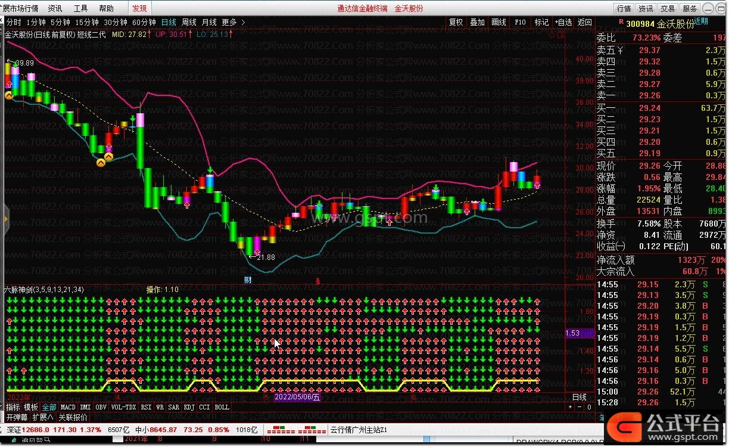This screenshot has width=729, height=447.
Task: Click the 卖一 price 29.26
Action: 649,95
